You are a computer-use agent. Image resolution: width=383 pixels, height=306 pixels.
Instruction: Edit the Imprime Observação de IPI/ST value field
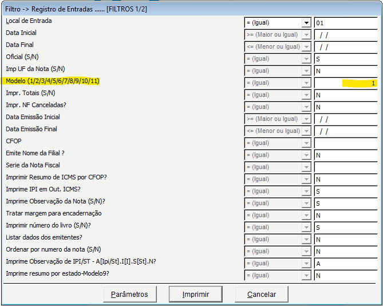pos(346,264)
